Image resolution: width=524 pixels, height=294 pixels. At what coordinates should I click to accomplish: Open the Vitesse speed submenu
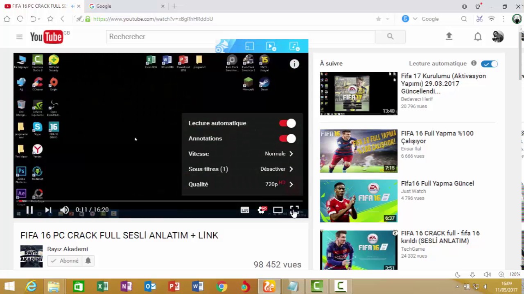tap(242, 154)
